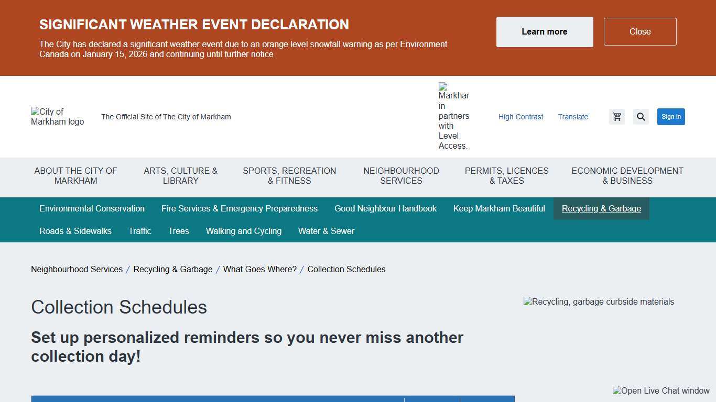Select the Recycling & Garbage tab
Screen dimensions: 716x402
pyautogui.click(x=601, y=208)
